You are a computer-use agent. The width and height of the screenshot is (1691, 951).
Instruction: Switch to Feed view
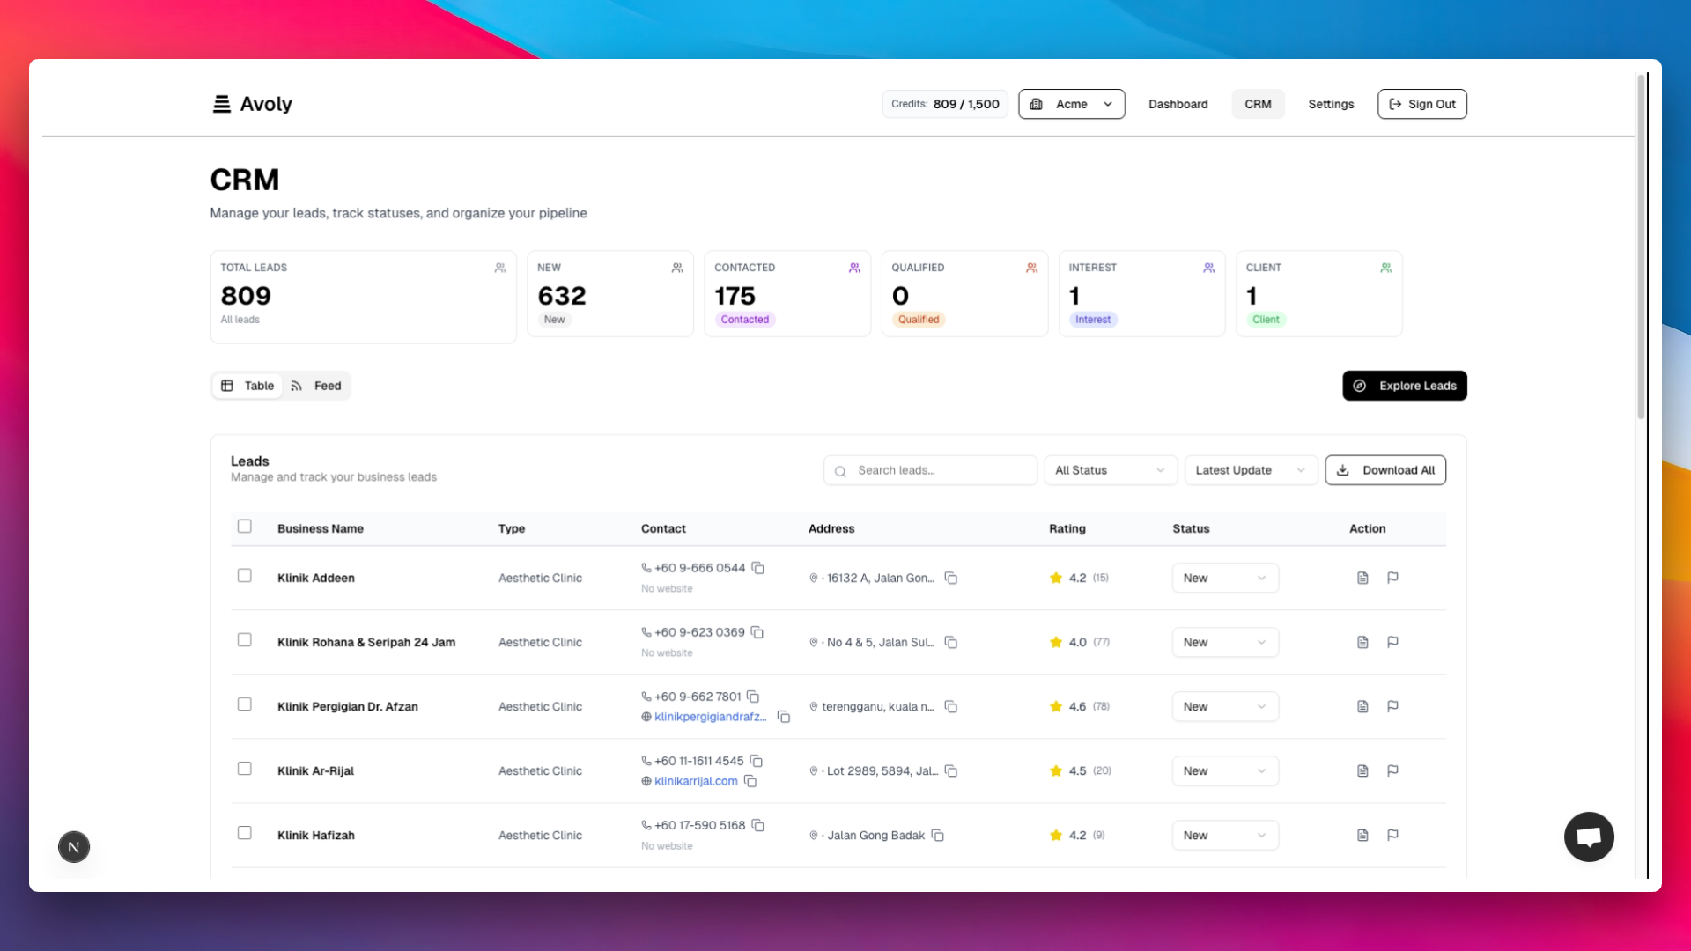pos(317,386)
